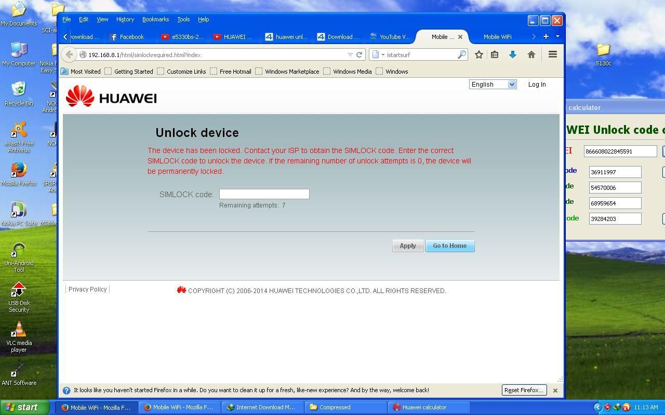Open Huawei calculator from the taskbar

tap(423, 407)
